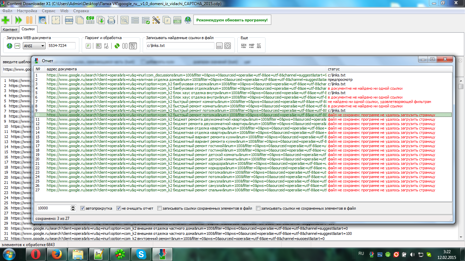Click the Рекомендуем обновить программу! button

point(233,20)
